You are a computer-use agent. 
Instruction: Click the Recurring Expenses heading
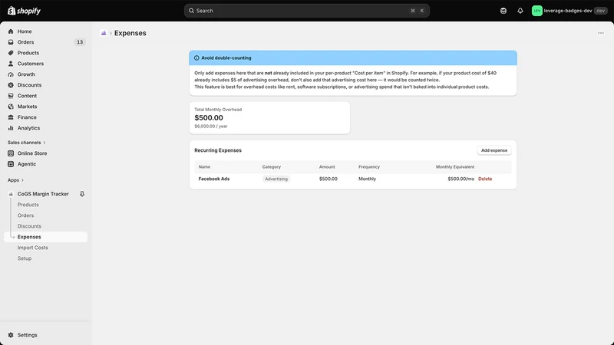click(x=218, y=150)
